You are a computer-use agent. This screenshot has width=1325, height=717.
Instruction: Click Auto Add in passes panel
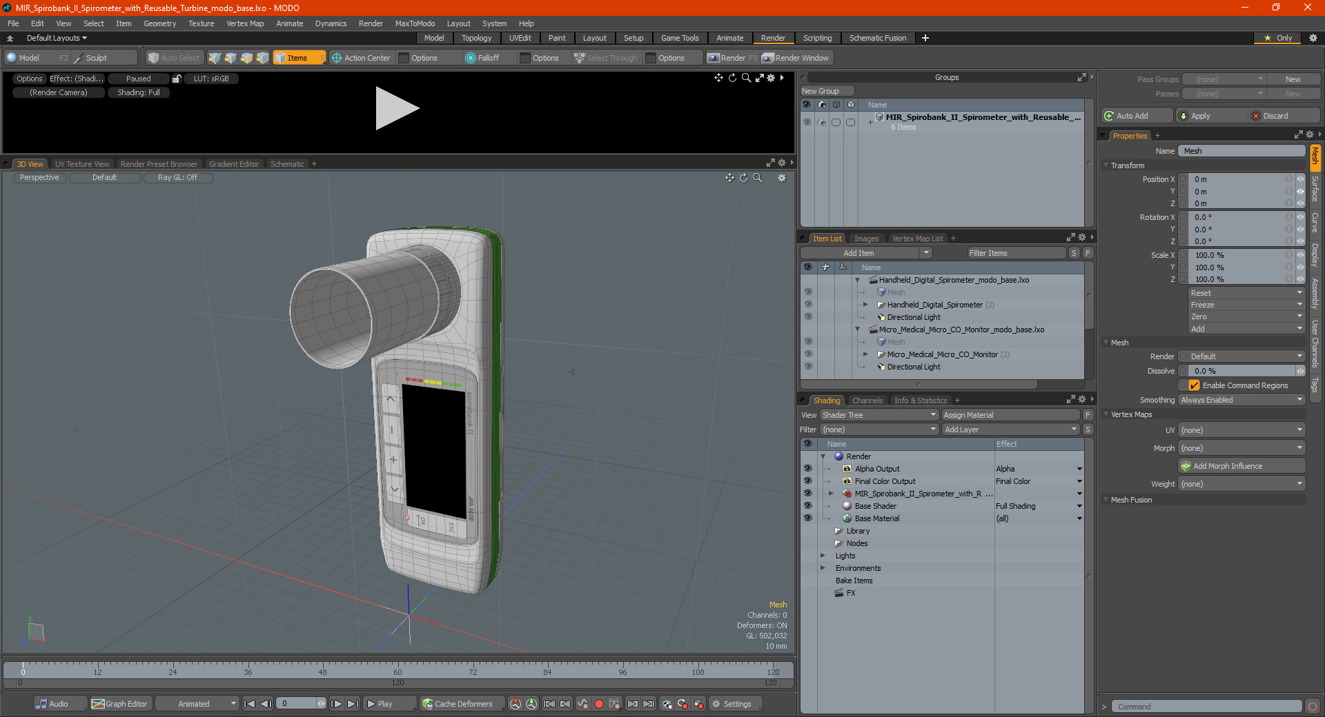pos(1137,116)
